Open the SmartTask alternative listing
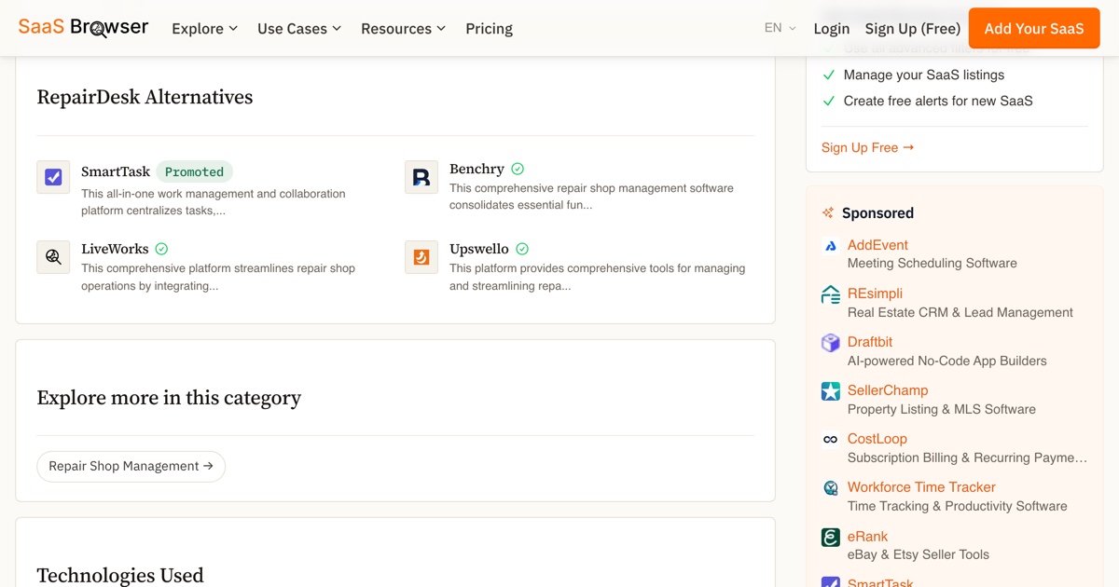This screenshot has width=1119, height=587. (116, 171)
